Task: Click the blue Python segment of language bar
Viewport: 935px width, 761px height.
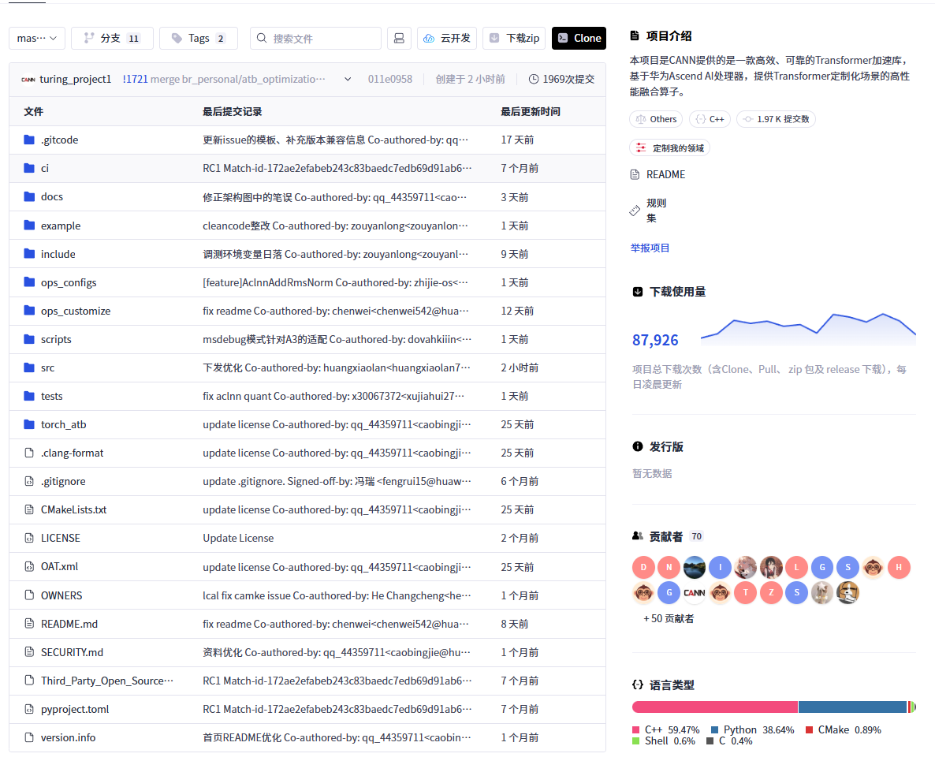Action: coord(853,707)
